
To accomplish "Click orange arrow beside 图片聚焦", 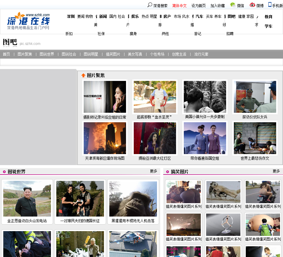I will [x=83, y=75].
